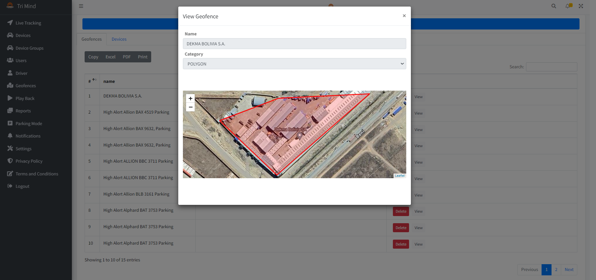Open Notifications in the sidebar
The height and width of the screenshot is (280, 596).
coord(28,136)
